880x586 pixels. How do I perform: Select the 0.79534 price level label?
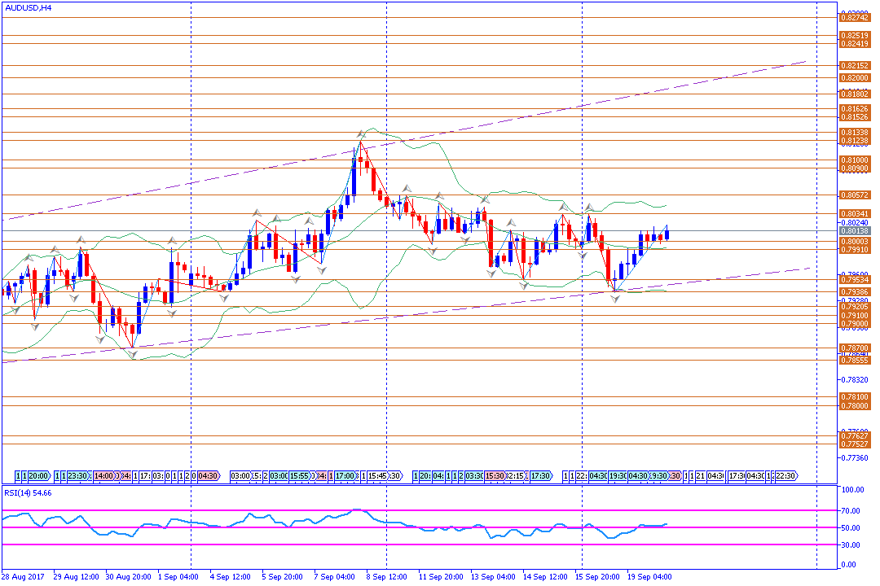[855, 280]
